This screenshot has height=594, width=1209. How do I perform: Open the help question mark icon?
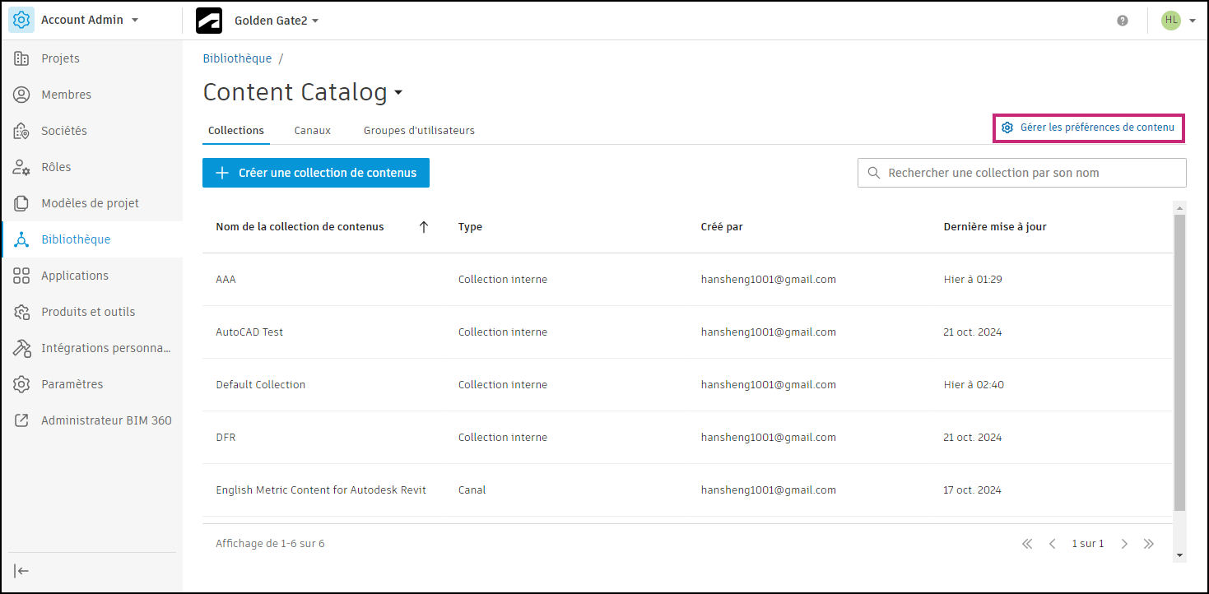coord(1123,21)
